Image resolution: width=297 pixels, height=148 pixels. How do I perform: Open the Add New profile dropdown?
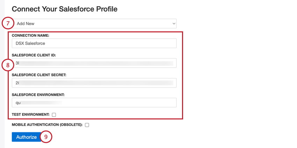pyautogui.click(x=94, y=24)
